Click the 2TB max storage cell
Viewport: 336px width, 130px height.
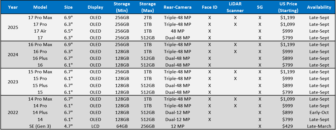point(148,17)
